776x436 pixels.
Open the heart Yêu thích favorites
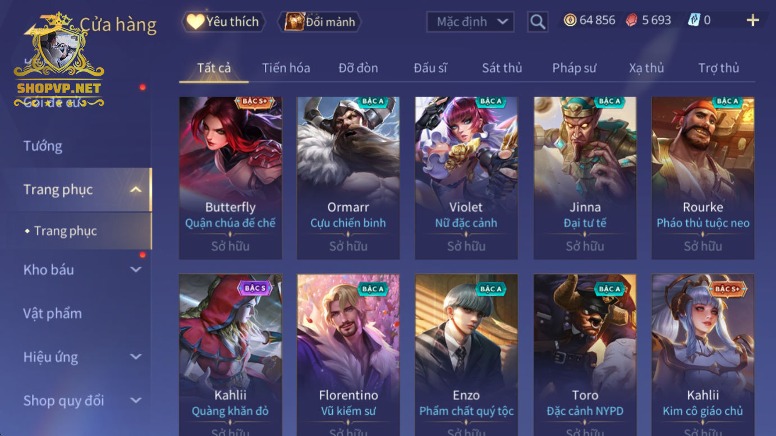pyautogui.click(x=195, y=22)
